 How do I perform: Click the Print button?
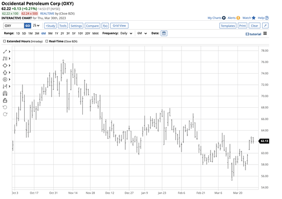[242, 26]
